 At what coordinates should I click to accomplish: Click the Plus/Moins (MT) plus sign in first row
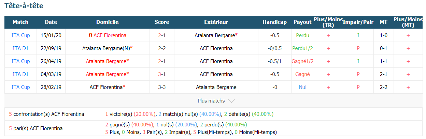tap(408, 35)
